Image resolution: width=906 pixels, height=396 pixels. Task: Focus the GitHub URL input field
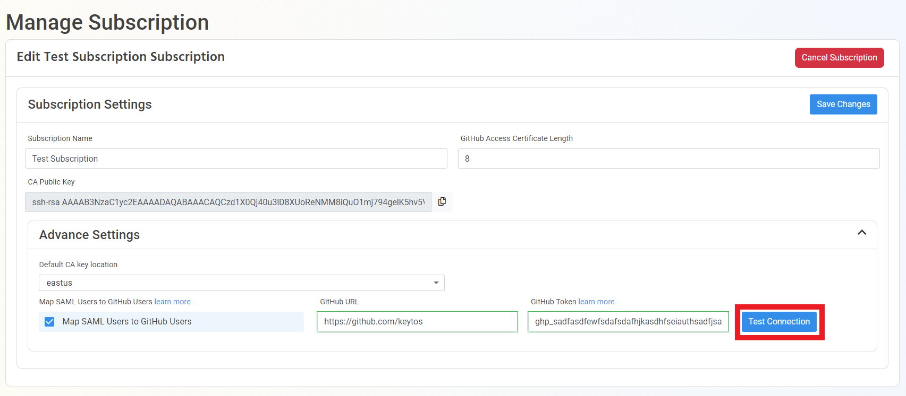pyautogui.click(x=417, y=322)
